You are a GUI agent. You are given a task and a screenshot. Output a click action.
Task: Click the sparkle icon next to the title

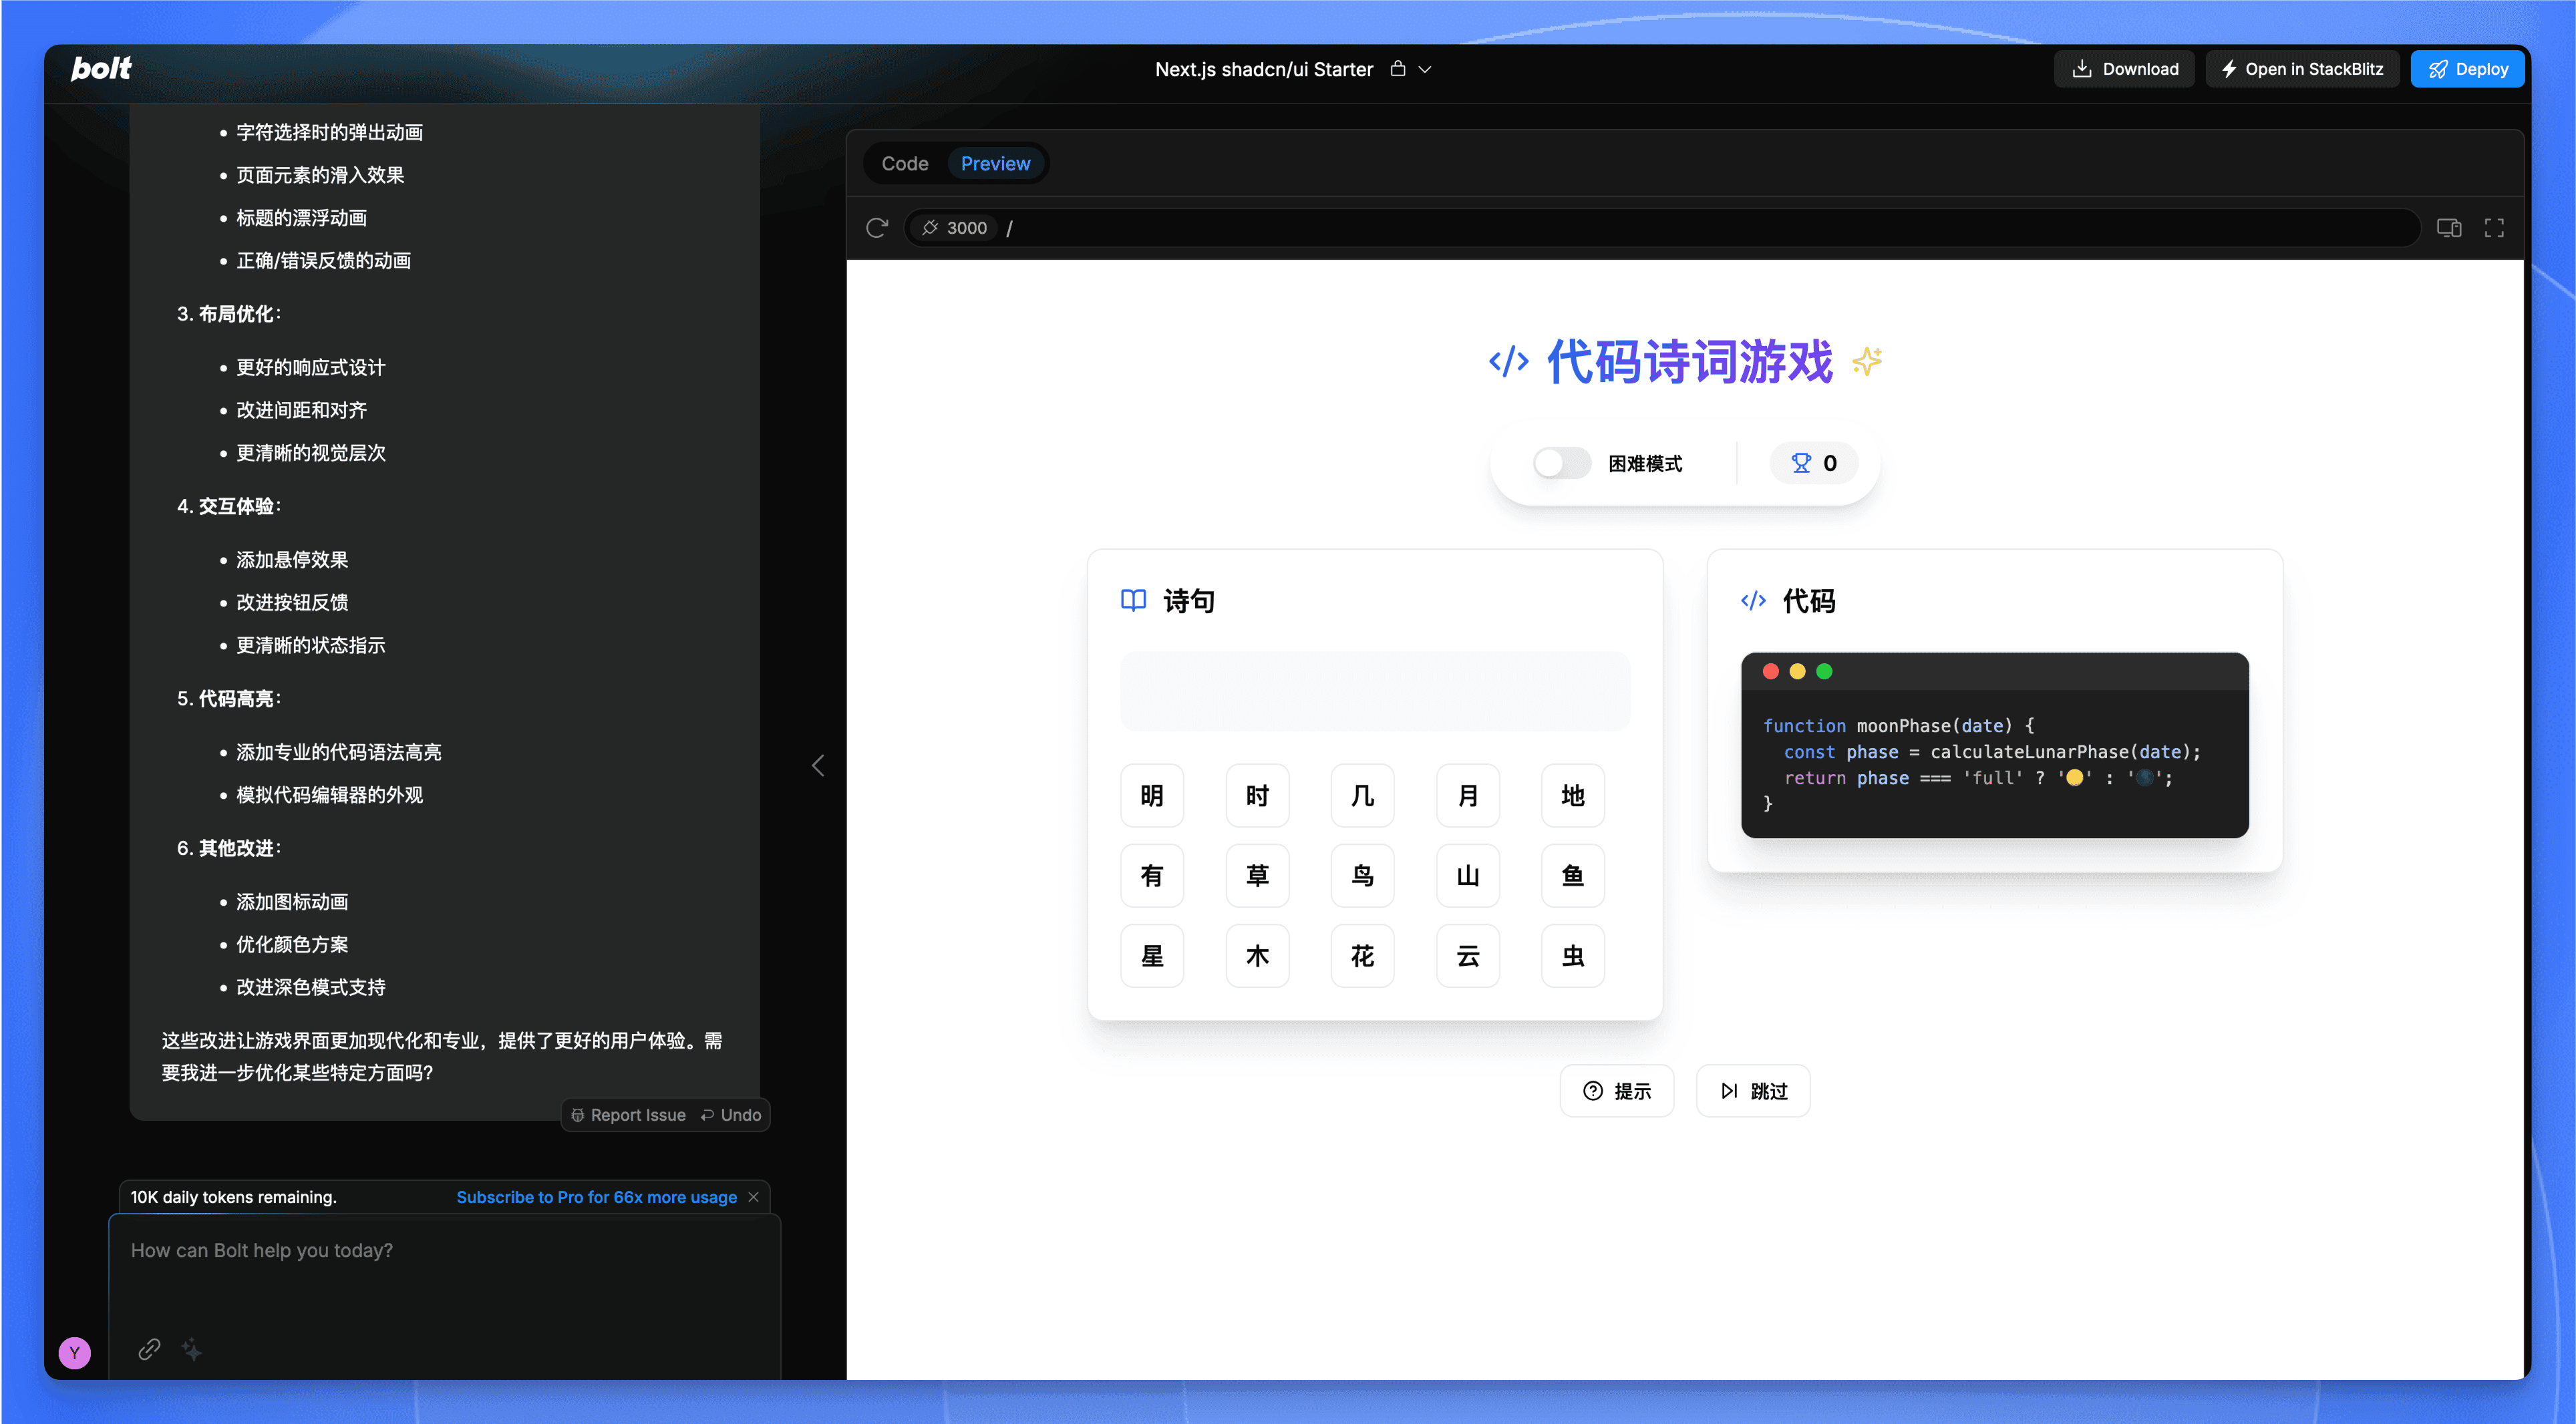[x=1867, y=361]
